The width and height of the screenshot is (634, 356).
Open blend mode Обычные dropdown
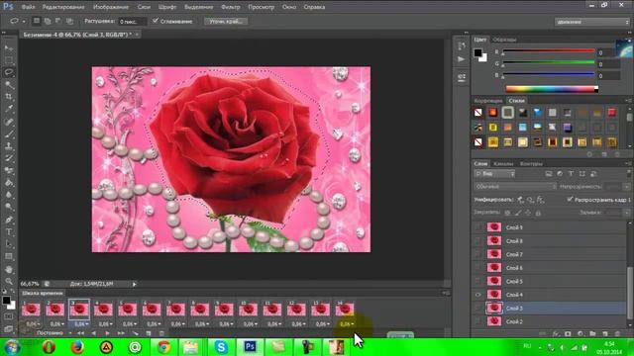click(515, 187)
